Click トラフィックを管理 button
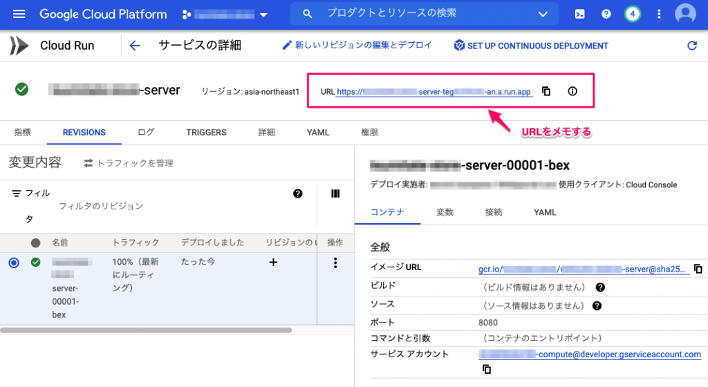Viewport: 708px width, 387px height. pyautogui.click(x=129, y=163)
